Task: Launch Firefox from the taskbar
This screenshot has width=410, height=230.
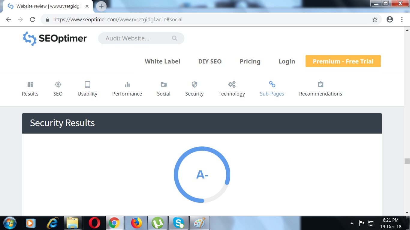Action: click(136, 223)
